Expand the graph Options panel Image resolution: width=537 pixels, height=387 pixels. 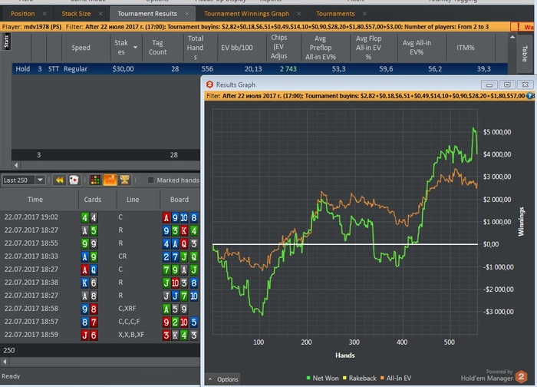click(x=222, y=379)
